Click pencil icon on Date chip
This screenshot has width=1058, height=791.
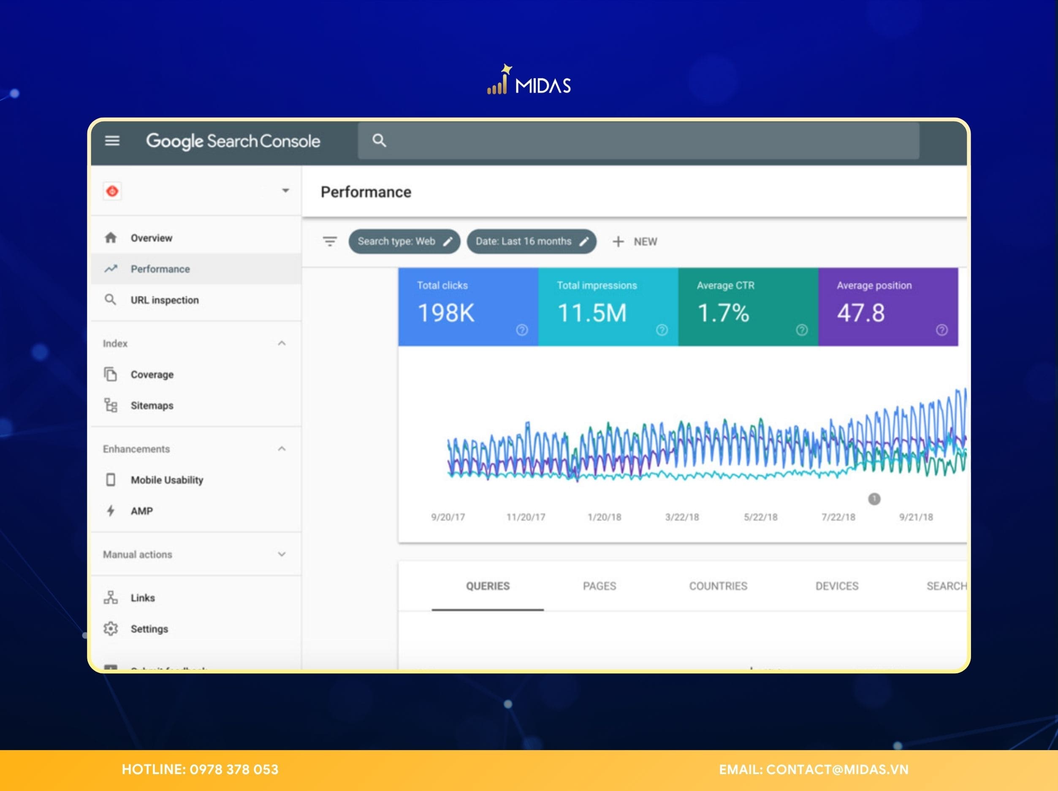coord(584,241)
